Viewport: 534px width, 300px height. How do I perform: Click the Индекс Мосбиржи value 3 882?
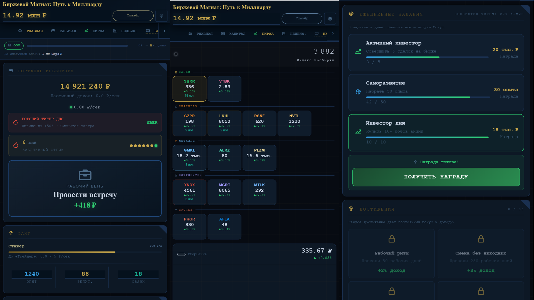click(x=324, y=51)
